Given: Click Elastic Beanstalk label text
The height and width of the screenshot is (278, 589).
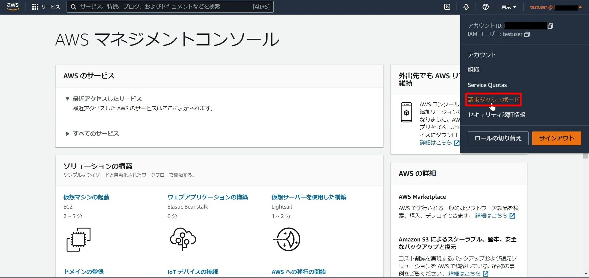Looking at the screenshot, I should (188, 207).
